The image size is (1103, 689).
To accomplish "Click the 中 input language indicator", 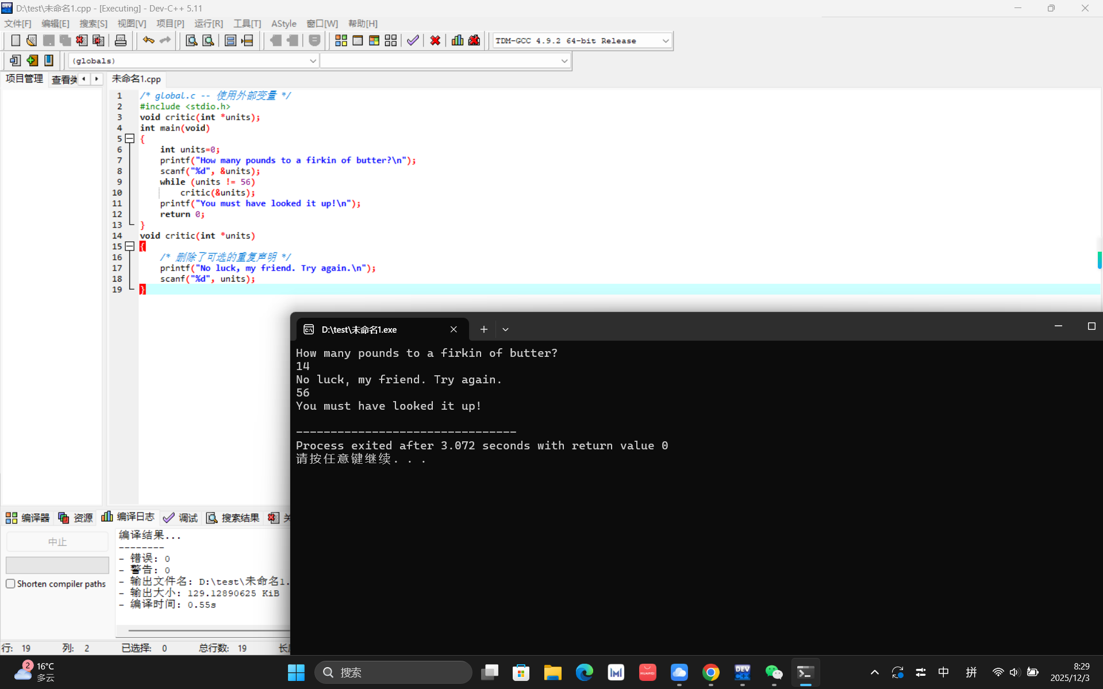I will tap(944, 672).
